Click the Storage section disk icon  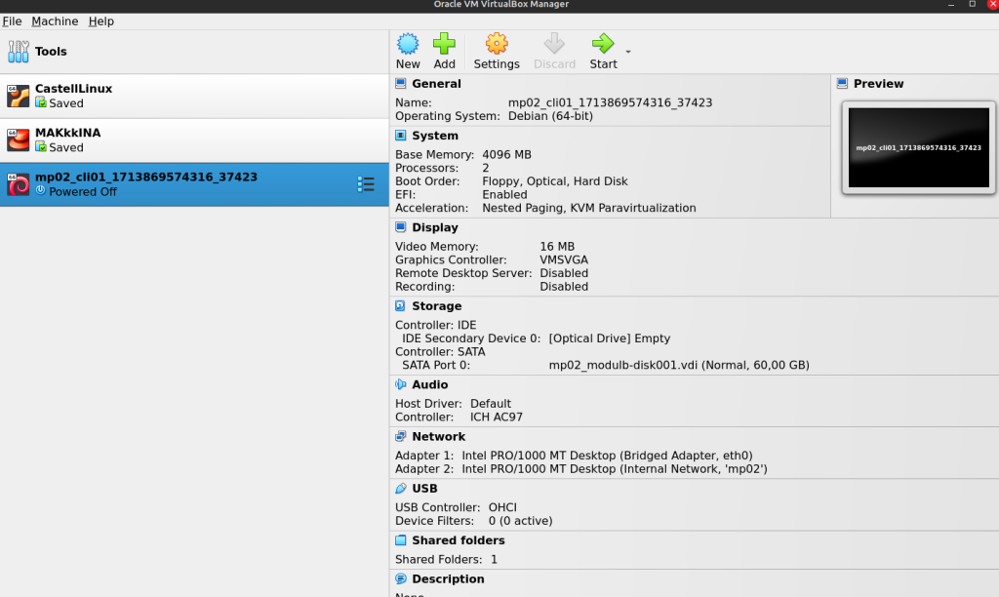pos(401,306)
